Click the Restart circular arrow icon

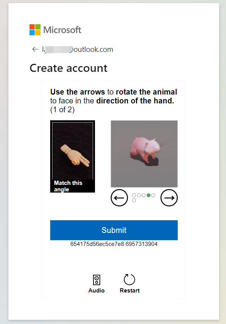click(129, 279)
